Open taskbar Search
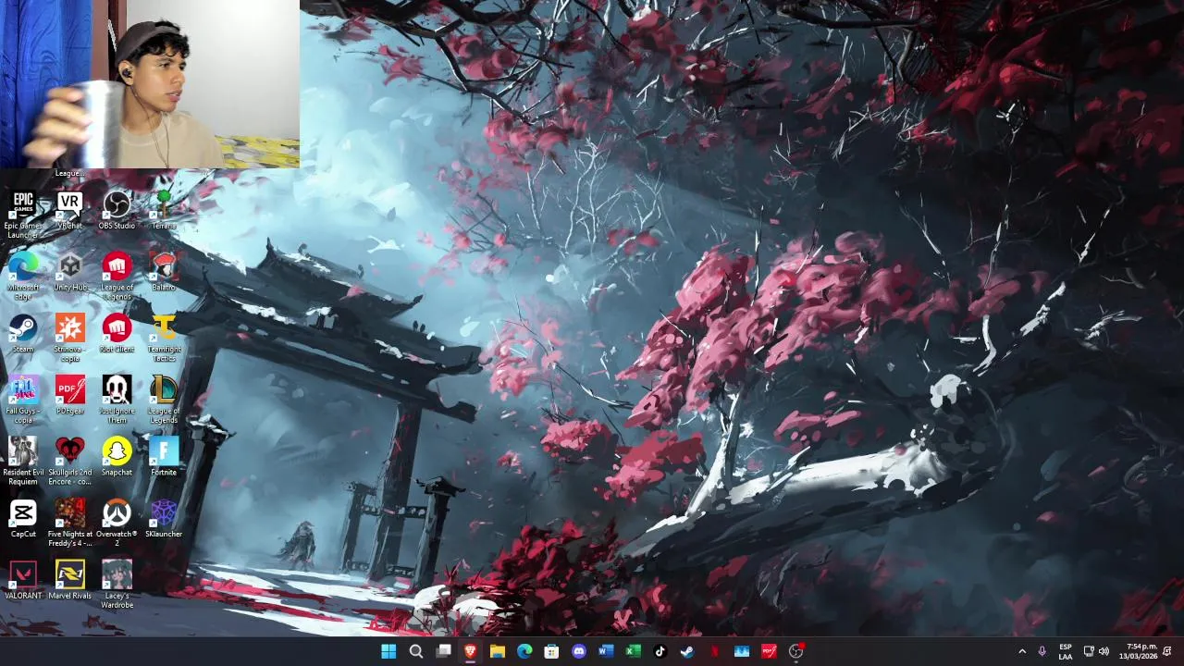The height and width of the screenshot is (666, 1184). (x=416, y=651)
